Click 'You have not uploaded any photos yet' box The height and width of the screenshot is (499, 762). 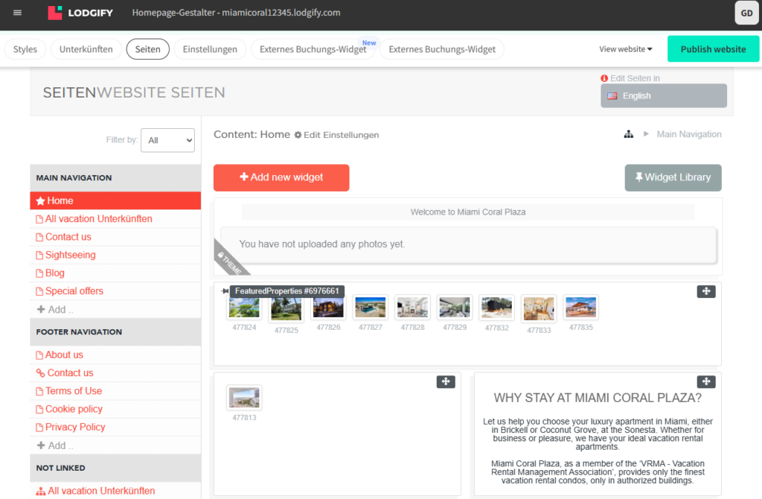coord(469,244)
